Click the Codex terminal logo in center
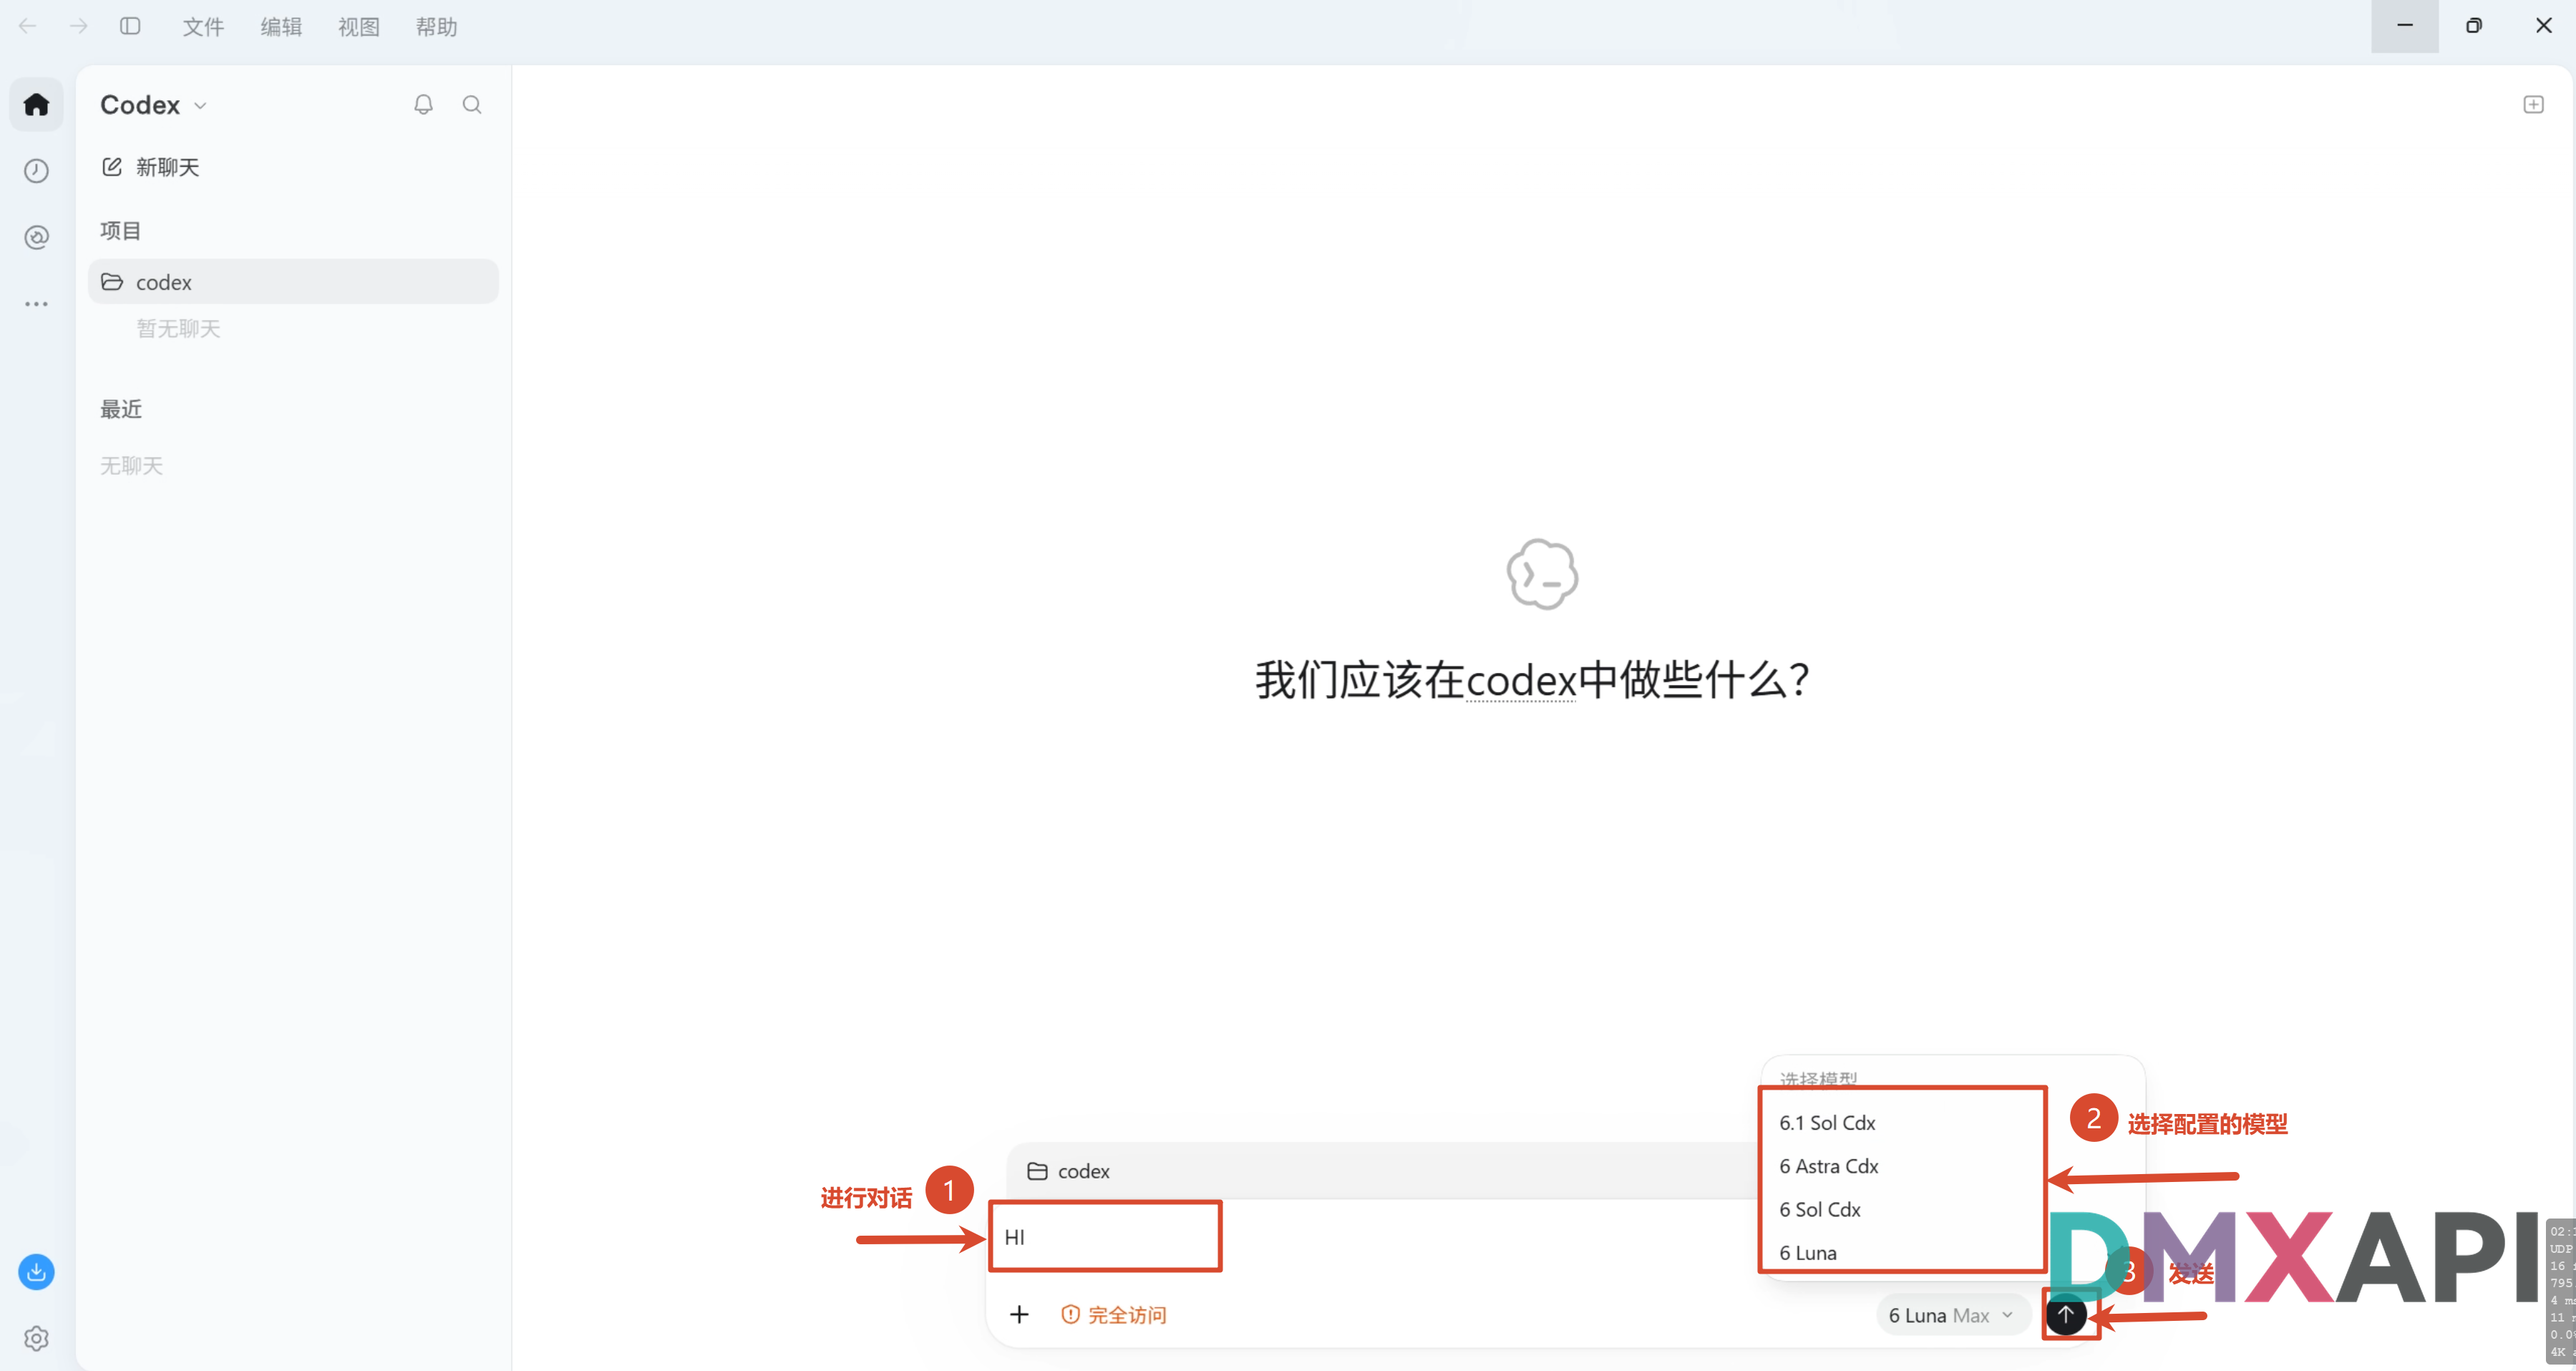Viewport: 2576px width, 1371px height. (x=1542, y=574)
